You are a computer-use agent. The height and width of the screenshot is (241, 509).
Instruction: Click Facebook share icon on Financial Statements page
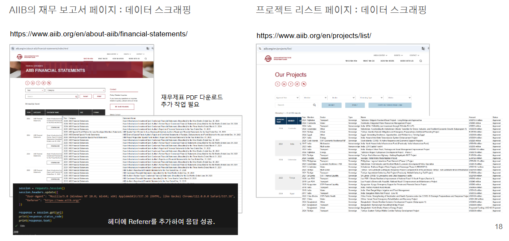click(x=38, y=83)
